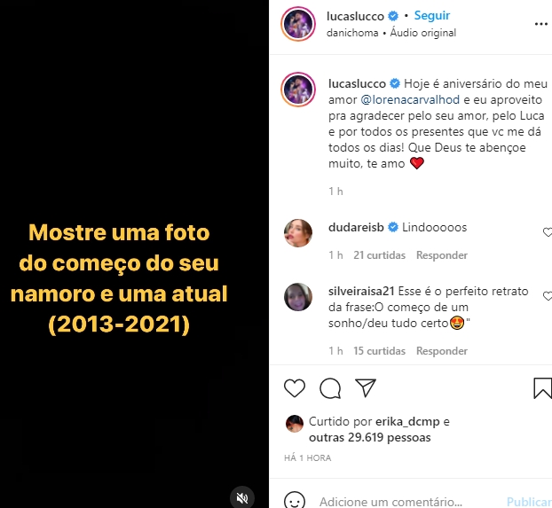Like silveiraisa21's comment with heart

point(548,296)
